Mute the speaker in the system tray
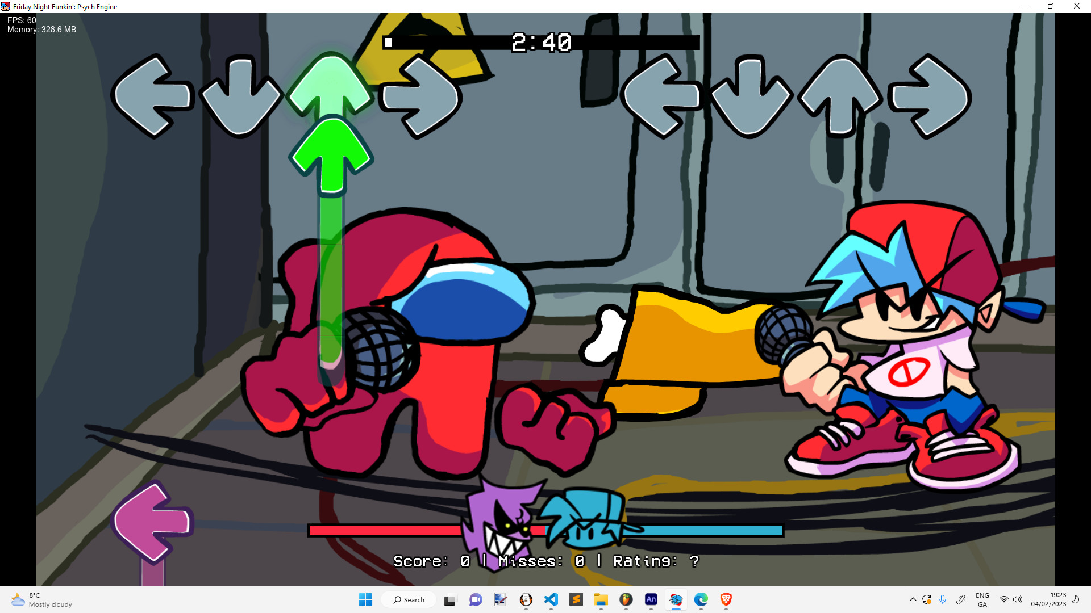The height and width of the screenshot is (613, 1091). 1017,600
